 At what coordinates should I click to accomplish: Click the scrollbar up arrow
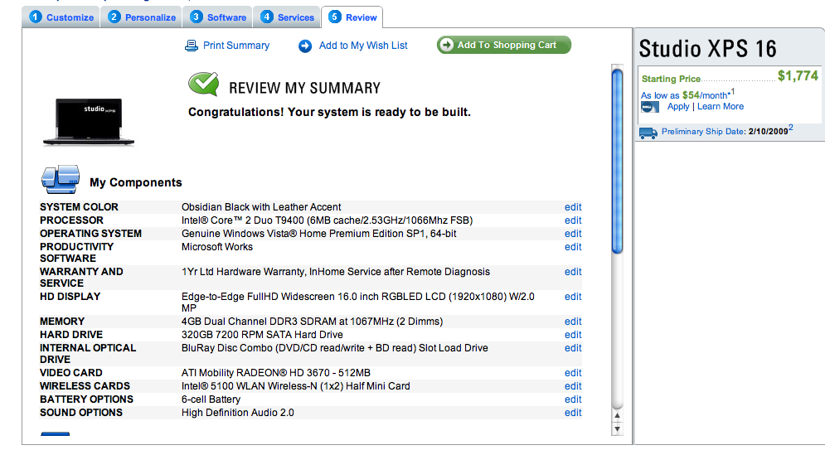coord(617,415)
